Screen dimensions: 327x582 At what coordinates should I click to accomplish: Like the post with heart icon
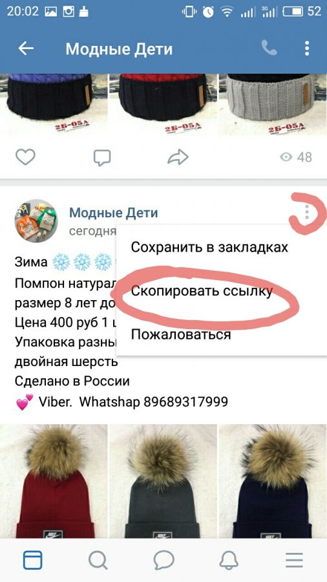[25, 157]
